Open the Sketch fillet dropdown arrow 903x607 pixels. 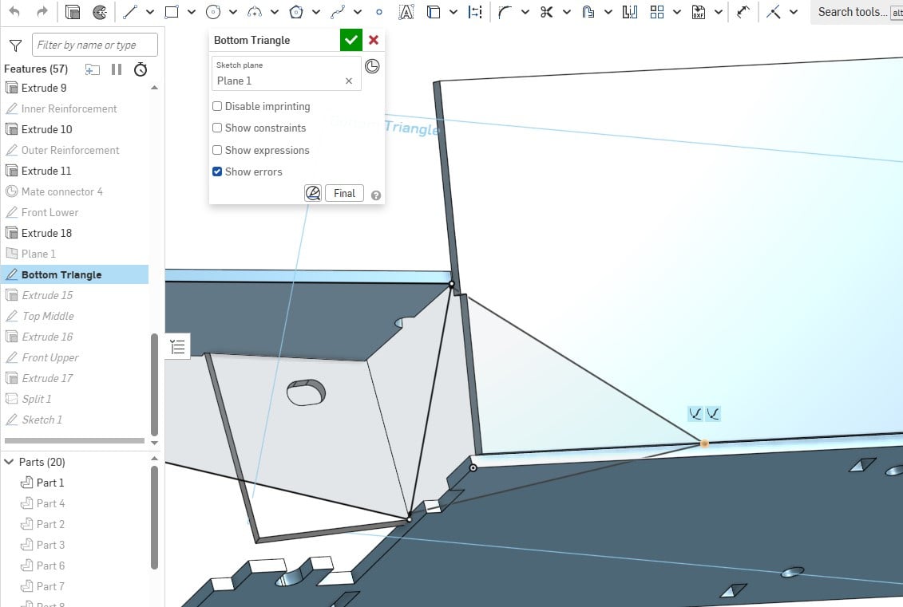(x=525, y=11)
